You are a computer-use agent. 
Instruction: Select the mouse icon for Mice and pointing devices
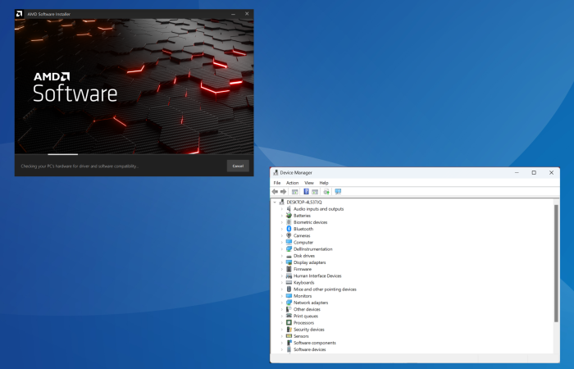pyautogui.click(x=289, y=289)
